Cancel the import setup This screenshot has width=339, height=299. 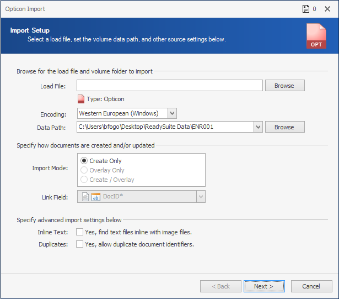click(311, 286)
